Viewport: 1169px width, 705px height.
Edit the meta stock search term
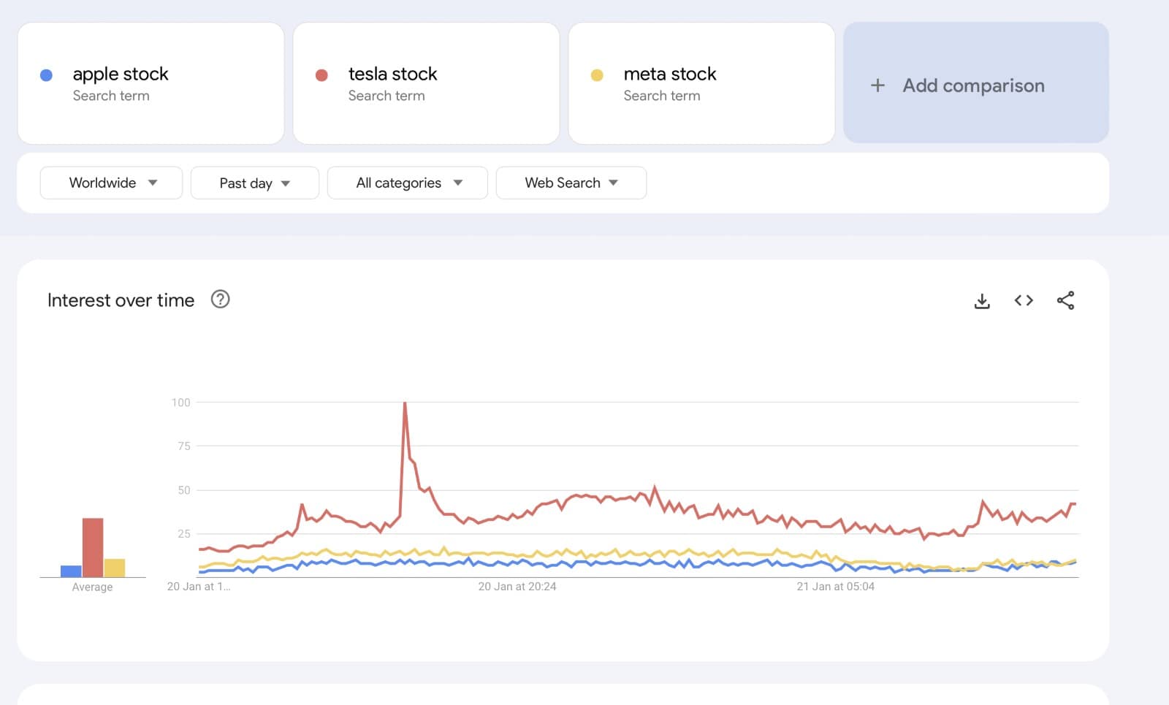click(x=669, y=75)
